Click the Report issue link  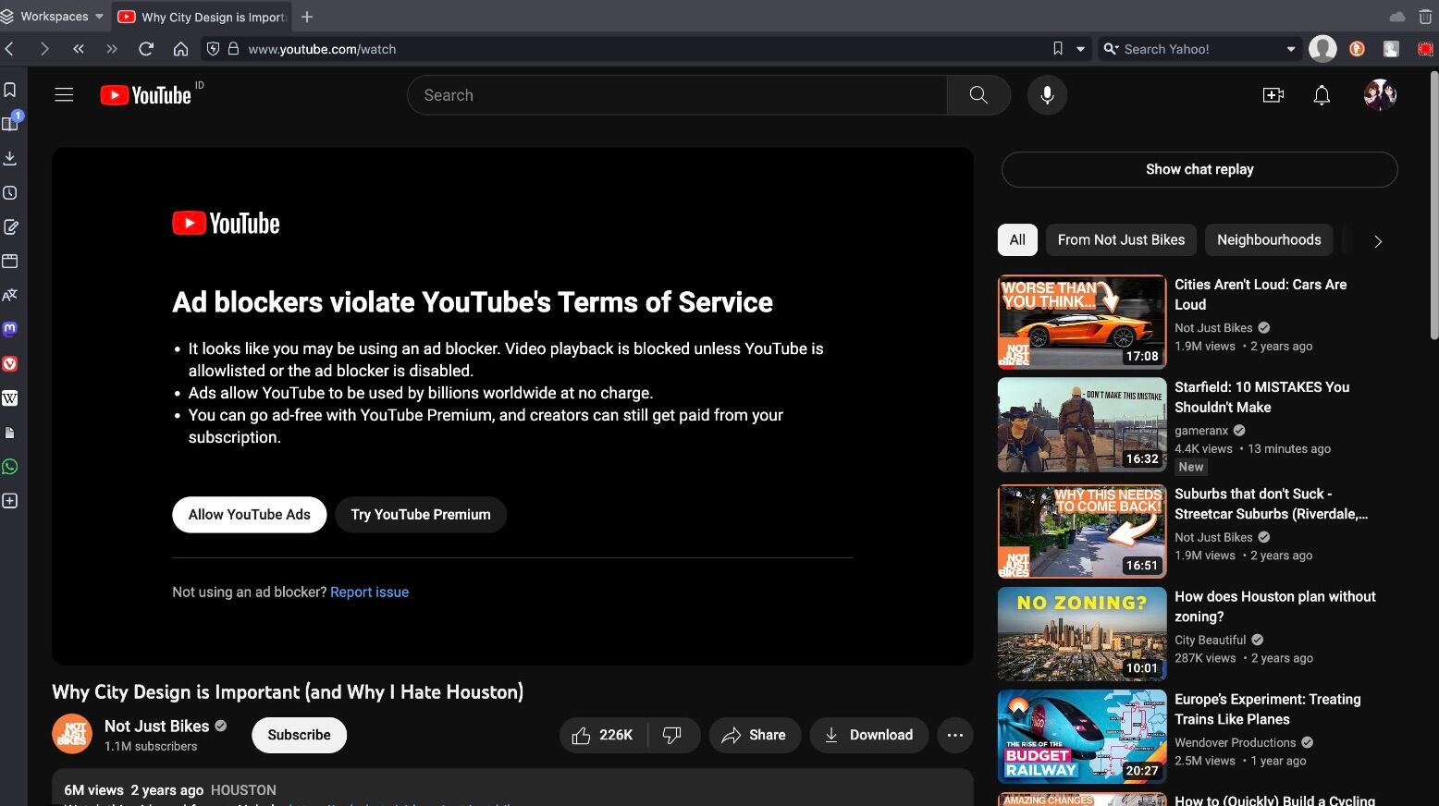(x=369, y=592)
